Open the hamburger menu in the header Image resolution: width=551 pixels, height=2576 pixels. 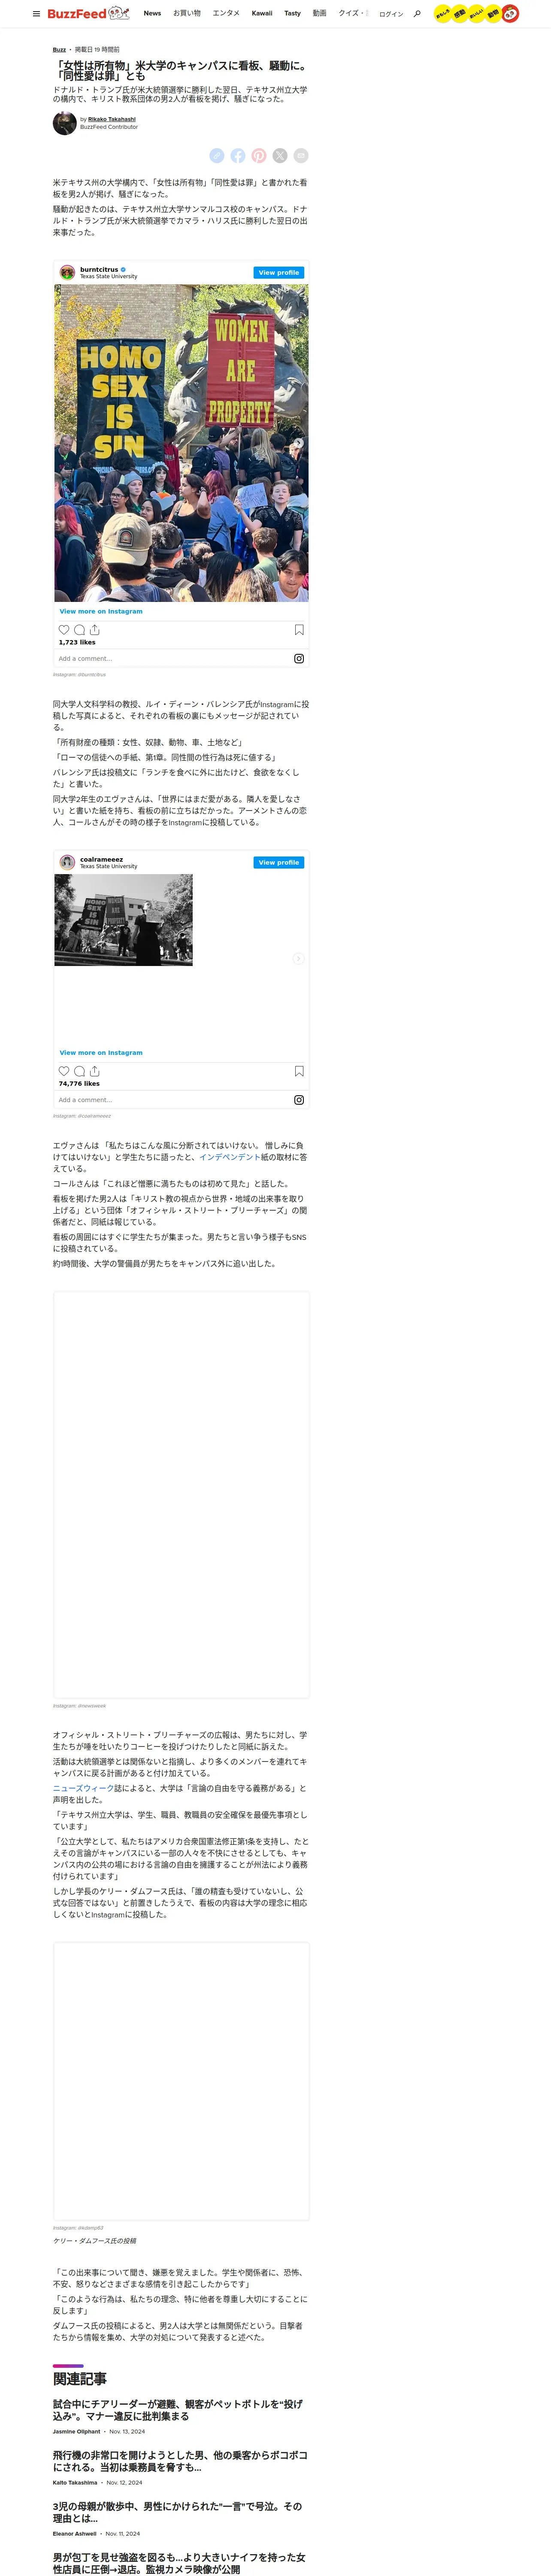[36, 14]
